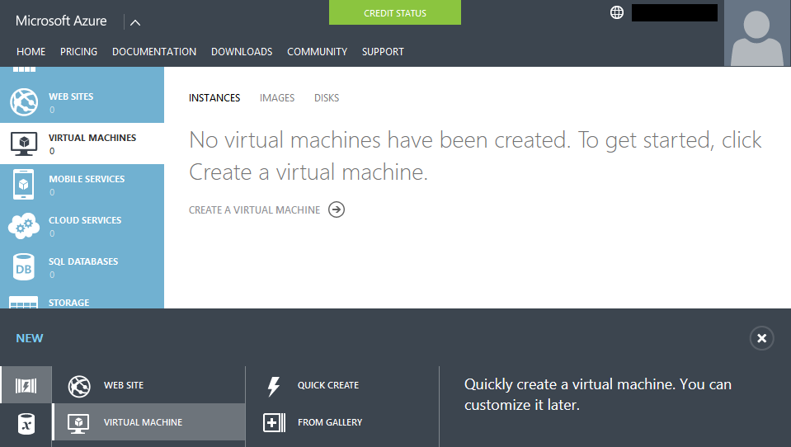The height and width of the screenshot is (447, 791).
Task: Click the Mobile Services phone icon
Action: pyautogui.click(x=24, y=185)
